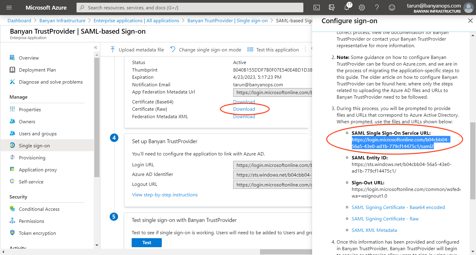Click the Owners icon
The image size is (476, 255).
(12, 121)
